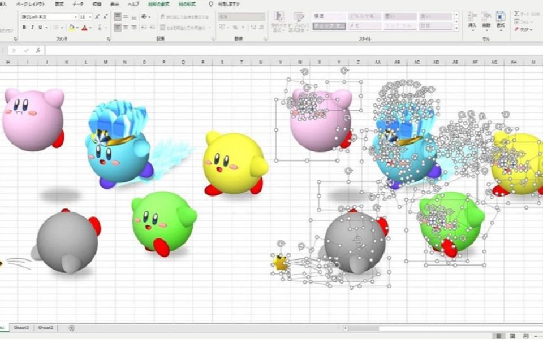Click the yellow fill color swatch
Viewport: 543px width, 339px height.
tap(72, 27)
